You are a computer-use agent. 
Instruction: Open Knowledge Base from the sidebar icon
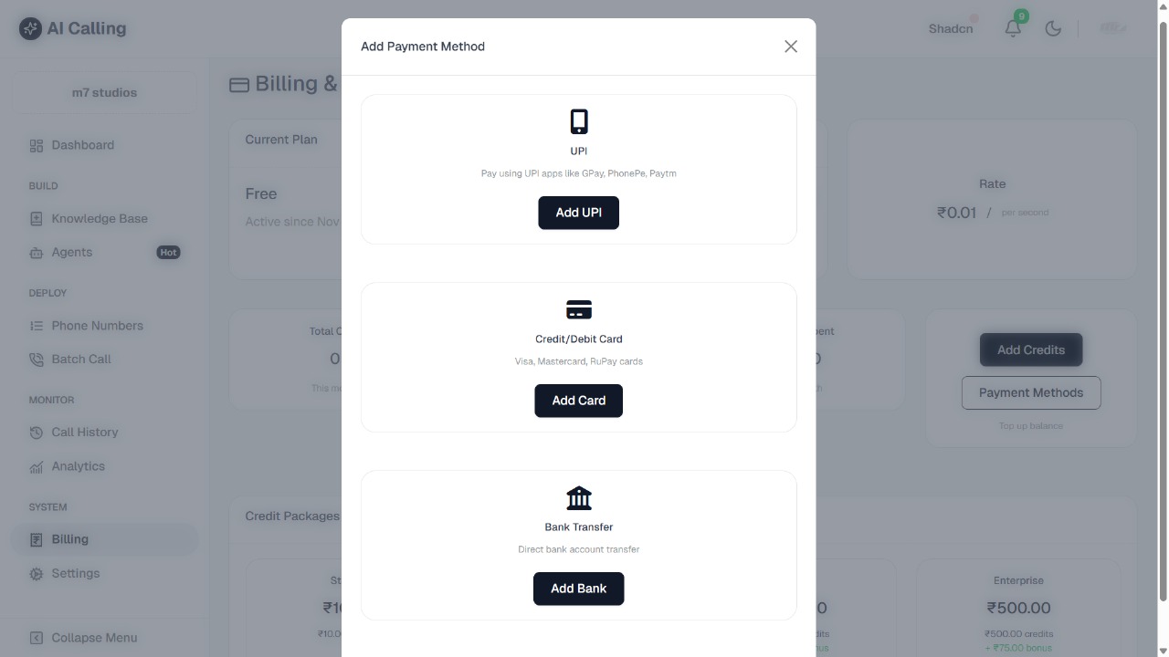pyautogui.click(x=36, y=218)
